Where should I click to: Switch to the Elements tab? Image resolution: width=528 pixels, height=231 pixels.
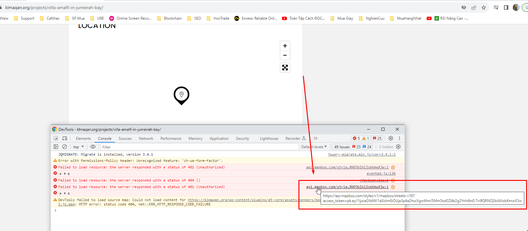(x=83, y=139)
